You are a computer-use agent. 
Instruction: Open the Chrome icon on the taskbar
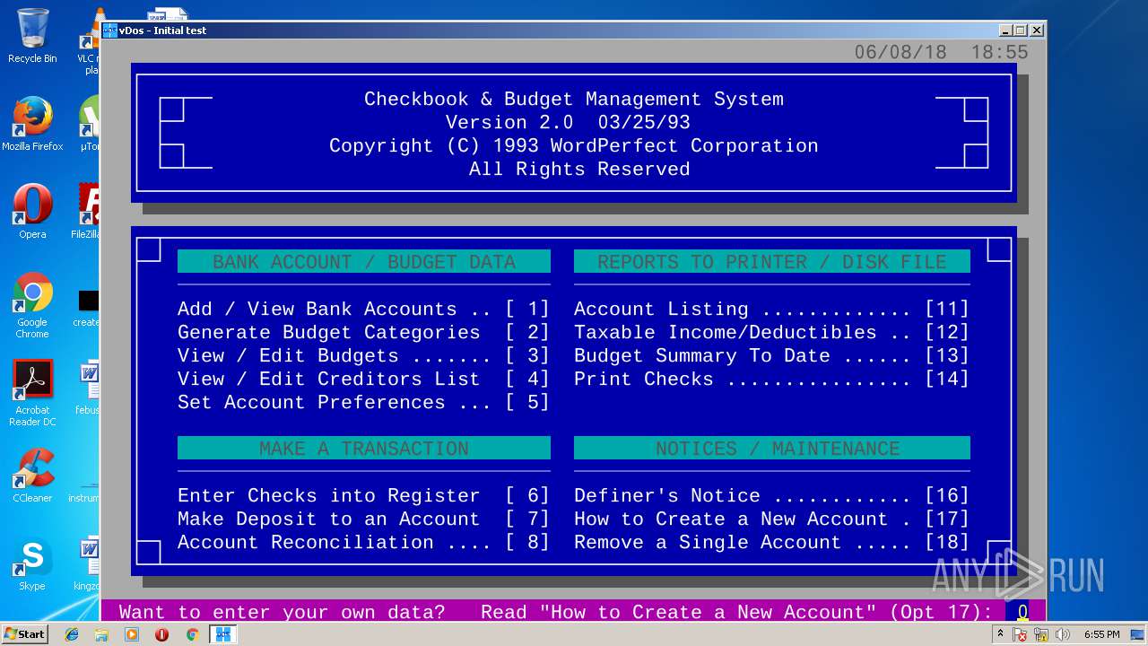(x=192, y=634)
